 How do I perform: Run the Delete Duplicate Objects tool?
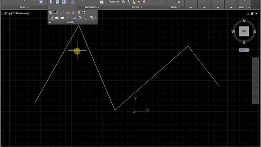[86, 18]
